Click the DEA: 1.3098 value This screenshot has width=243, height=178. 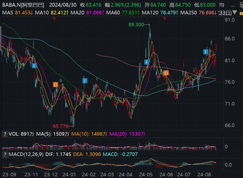click(x=87, y=154)
